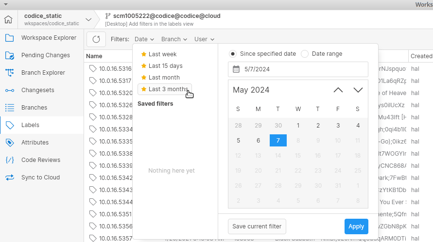Click the May 2024 month header
The width and height of the screenshot is (433, 242).
pyautogui.click(x=251, y=90)
